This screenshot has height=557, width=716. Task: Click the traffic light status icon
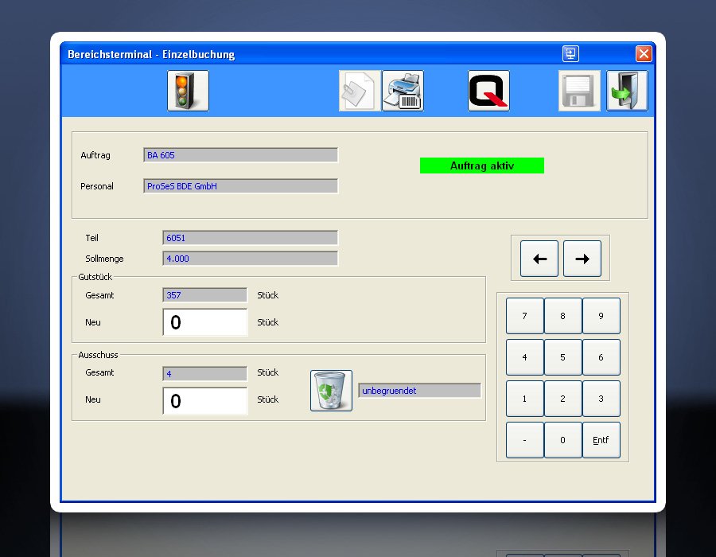pyautogui.click(x=188, y=91)
